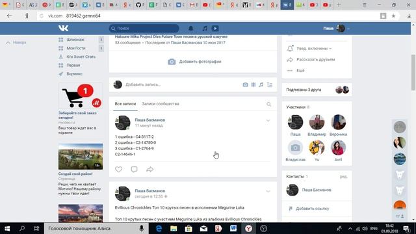
Task: Click ред. link in Контакты
Action: (x=343, y=176)
